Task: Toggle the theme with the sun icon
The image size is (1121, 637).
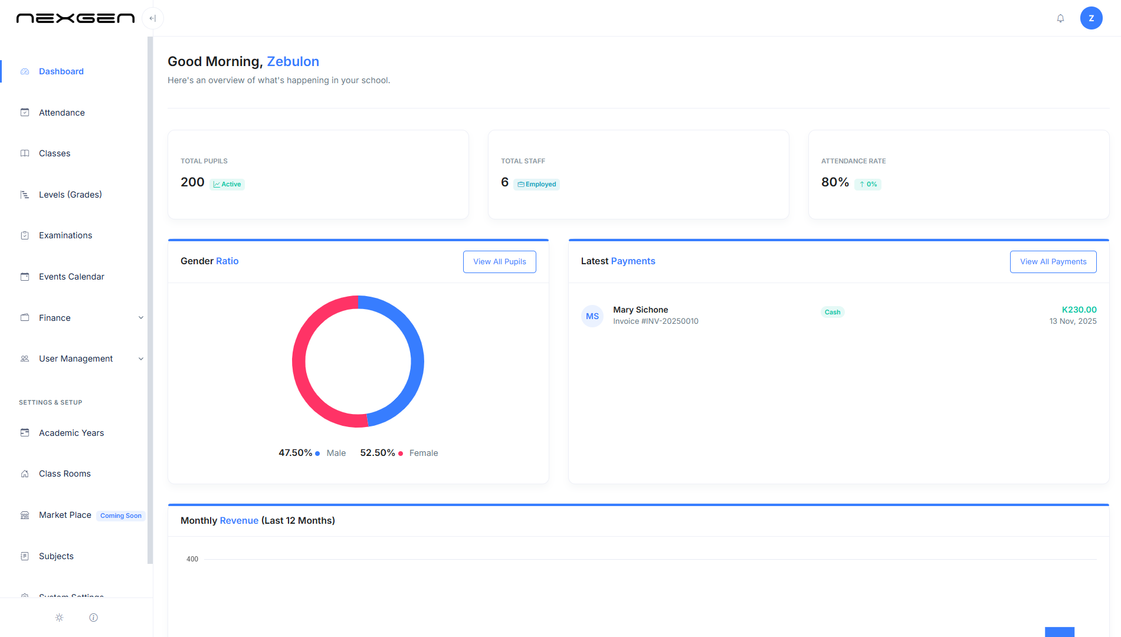Action: [x=59, y=618]
